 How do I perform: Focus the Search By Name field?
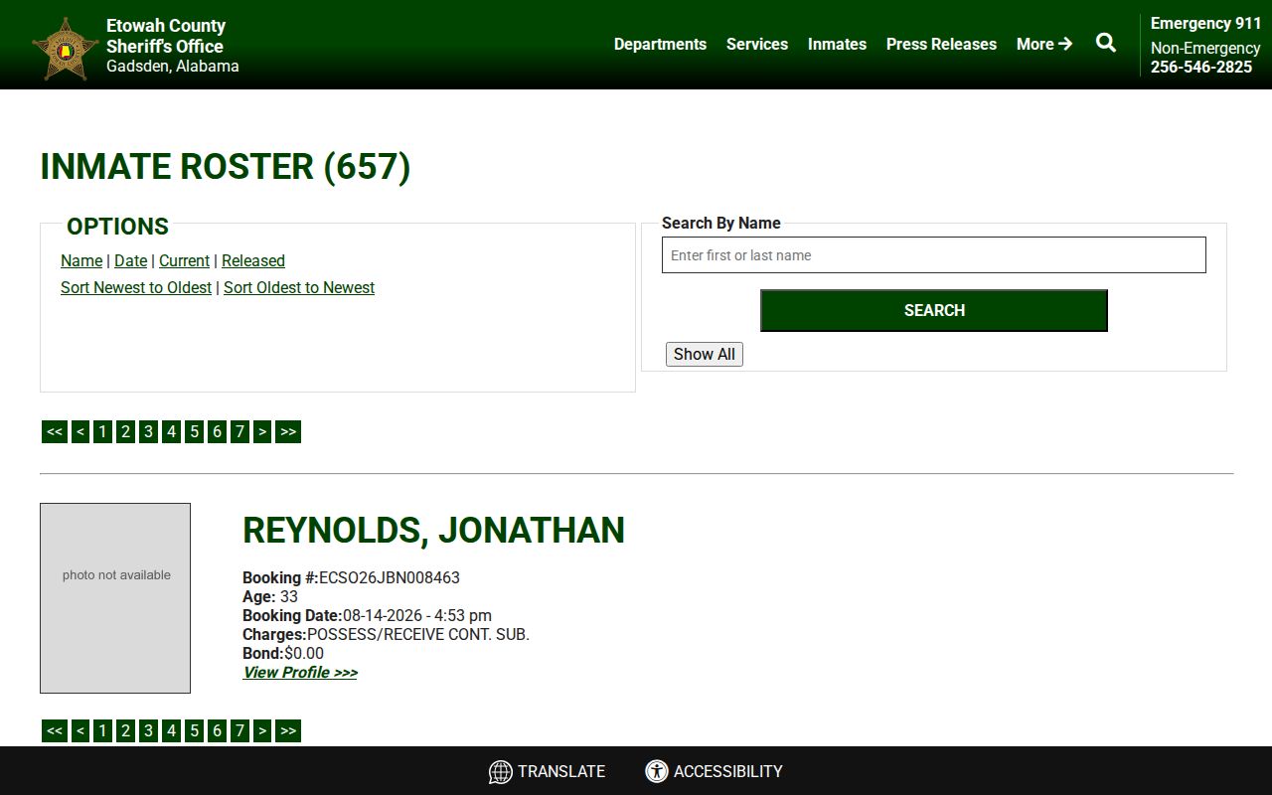[934, 255]
